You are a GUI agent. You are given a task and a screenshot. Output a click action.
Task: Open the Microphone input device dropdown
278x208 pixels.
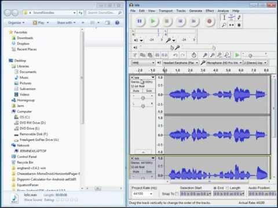[224, 63]
